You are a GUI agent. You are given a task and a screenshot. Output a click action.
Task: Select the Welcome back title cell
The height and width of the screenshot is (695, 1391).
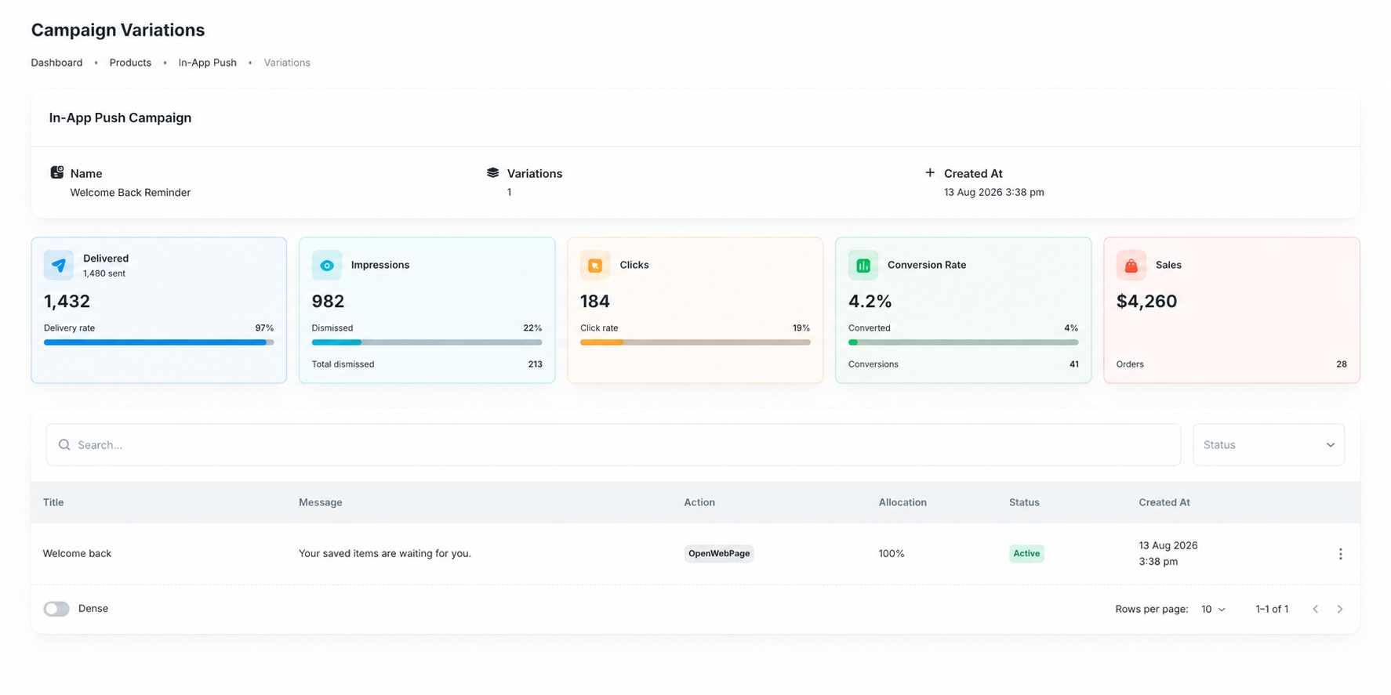tap(77, 553)
